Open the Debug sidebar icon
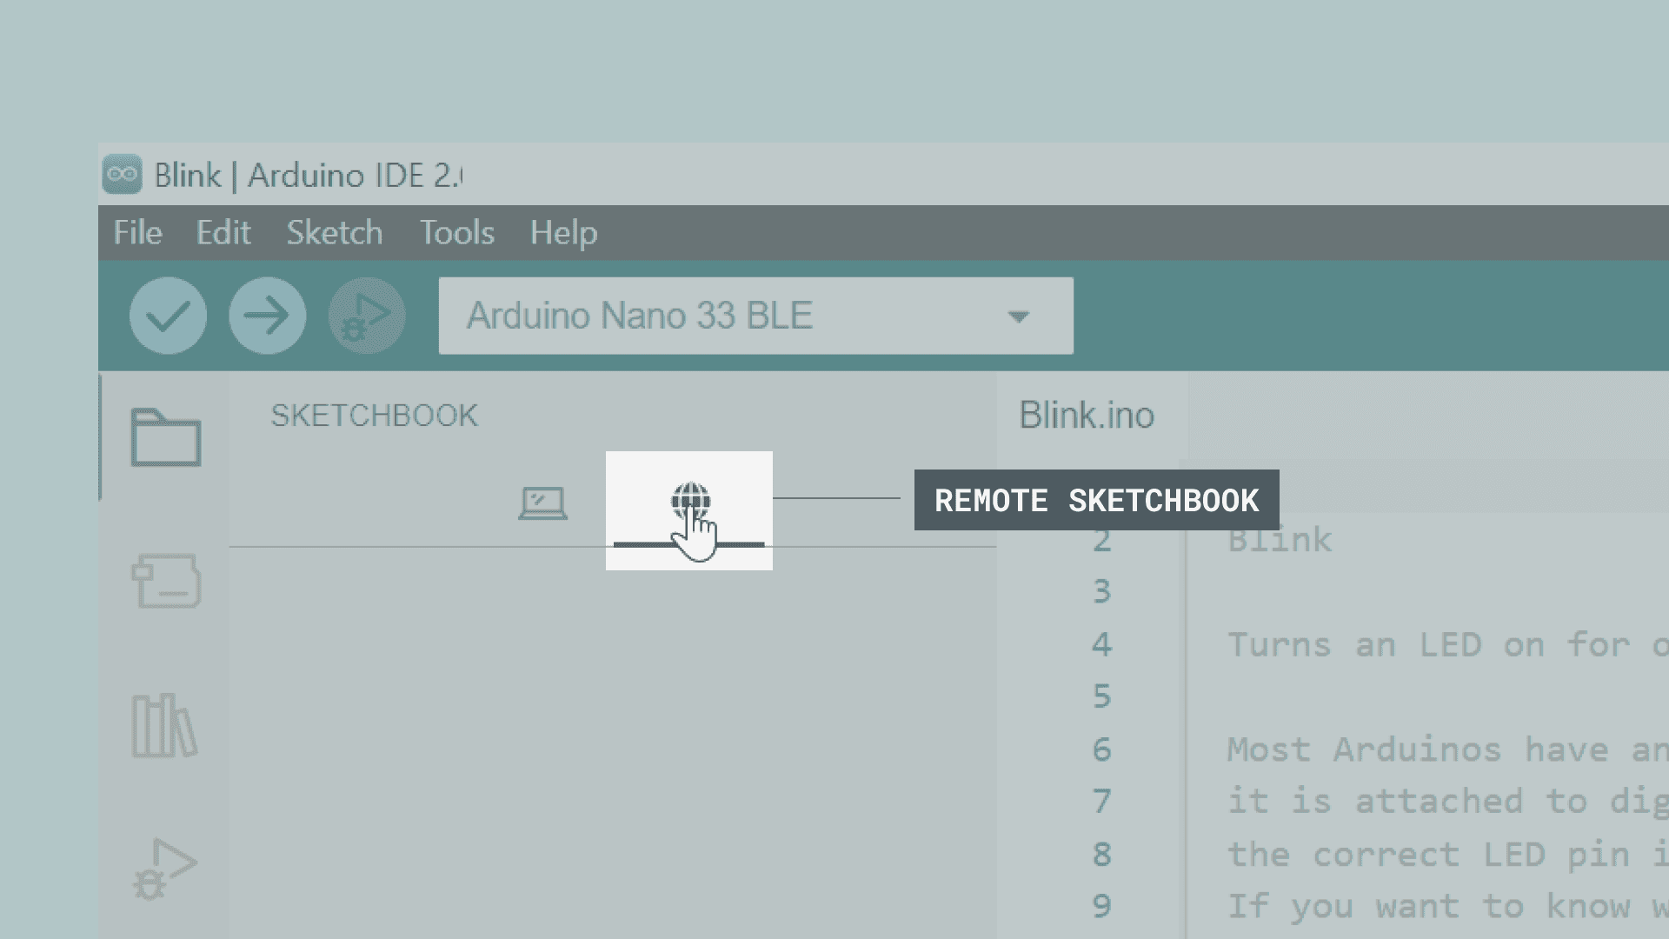This screenshot has width=1669, height=939. (x=164, y=869)
